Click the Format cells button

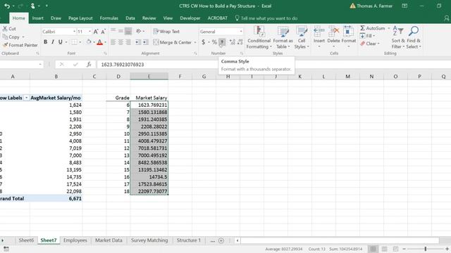pyautogui.click(x=349, y=37)
